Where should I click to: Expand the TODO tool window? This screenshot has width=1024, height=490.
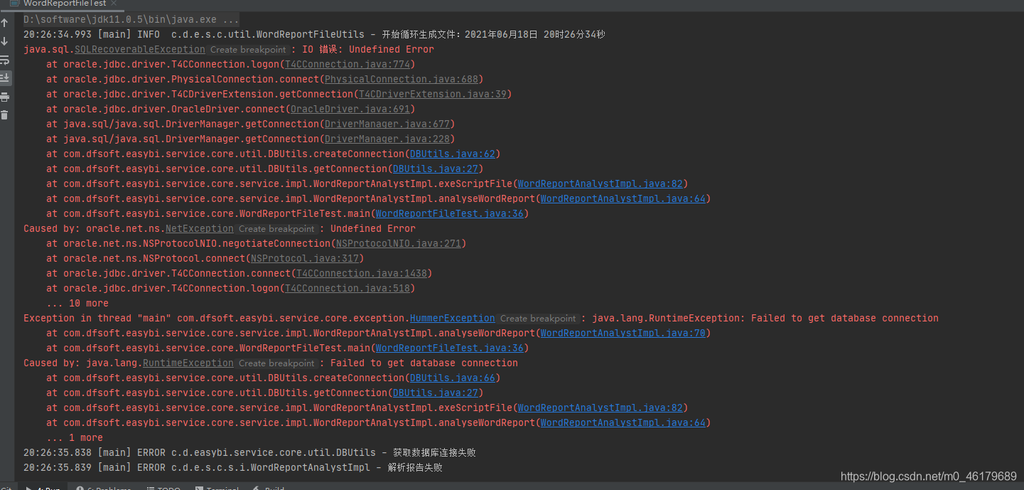coord(163,488)
